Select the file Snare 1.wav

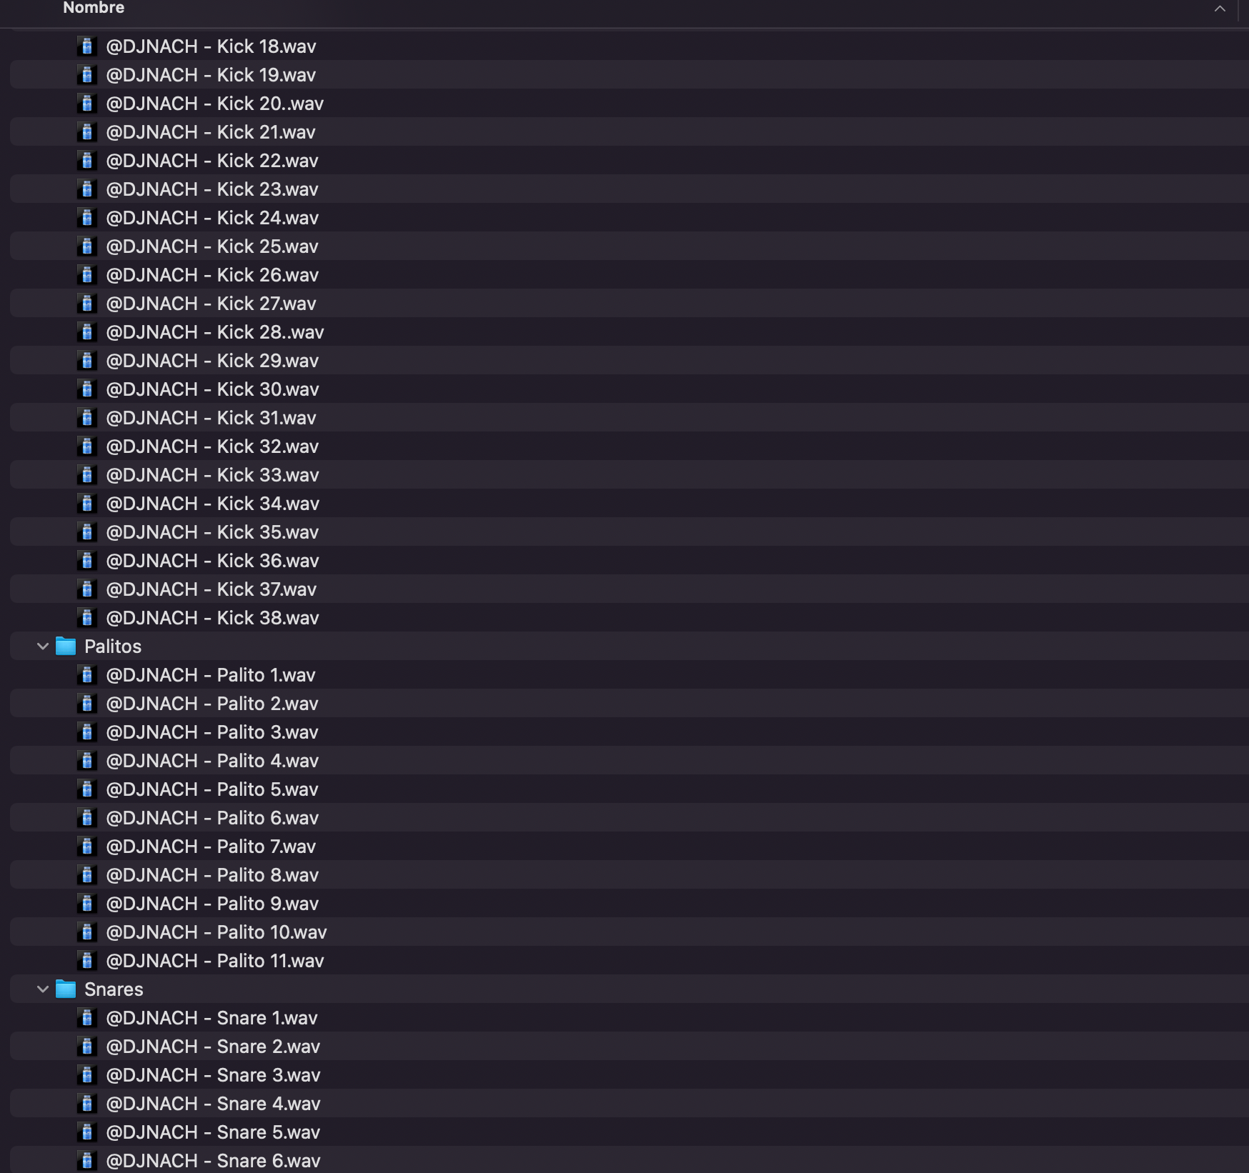tap(212, 1018)
